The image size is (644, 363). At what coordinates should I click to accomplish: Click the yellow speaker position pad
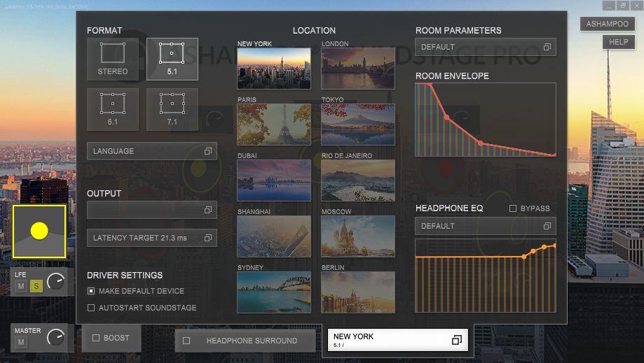pos(39,232)
